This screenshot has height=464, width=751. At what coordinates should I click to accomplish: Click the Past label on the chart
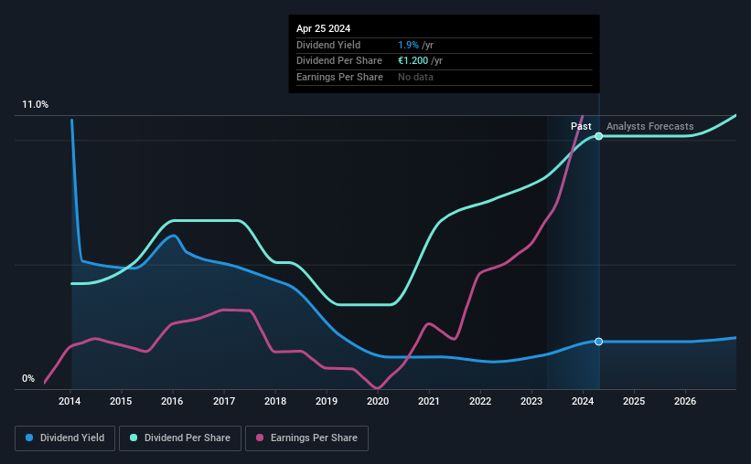click(581, 126)
